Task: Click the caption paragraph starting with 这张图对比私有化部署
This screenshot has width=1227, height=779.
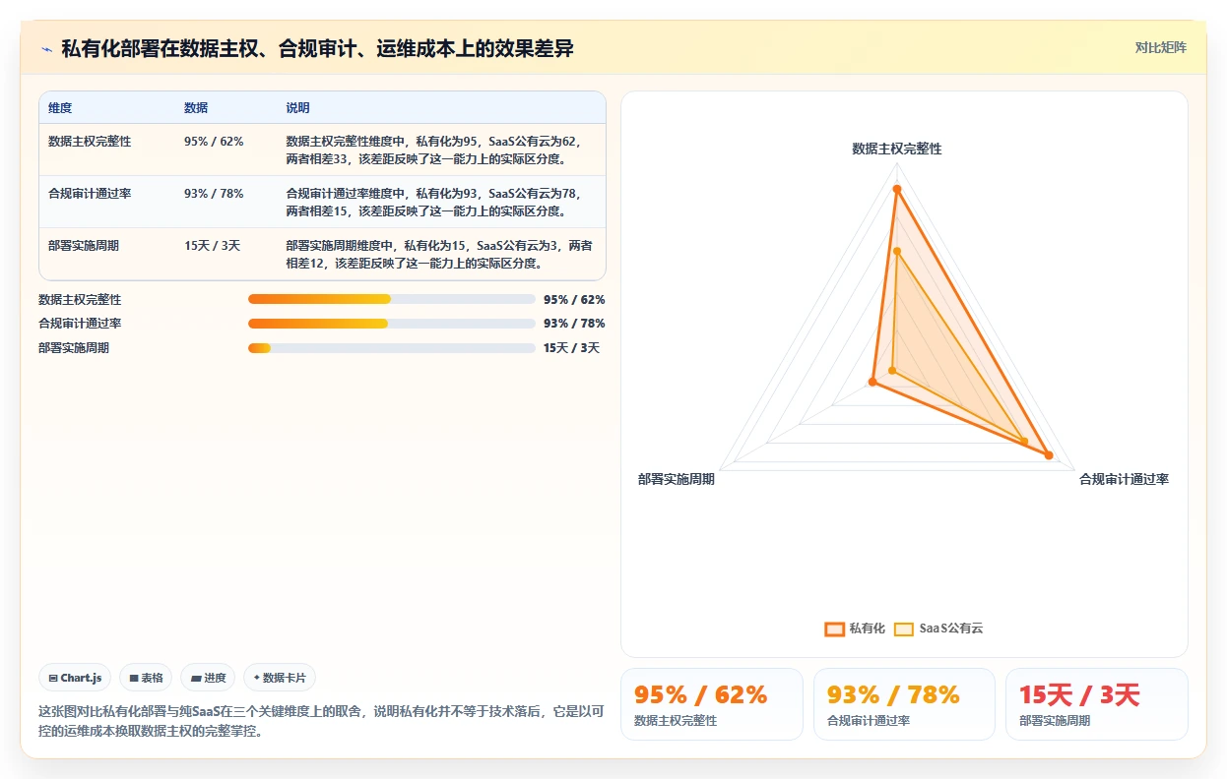Action: [321, 721]
